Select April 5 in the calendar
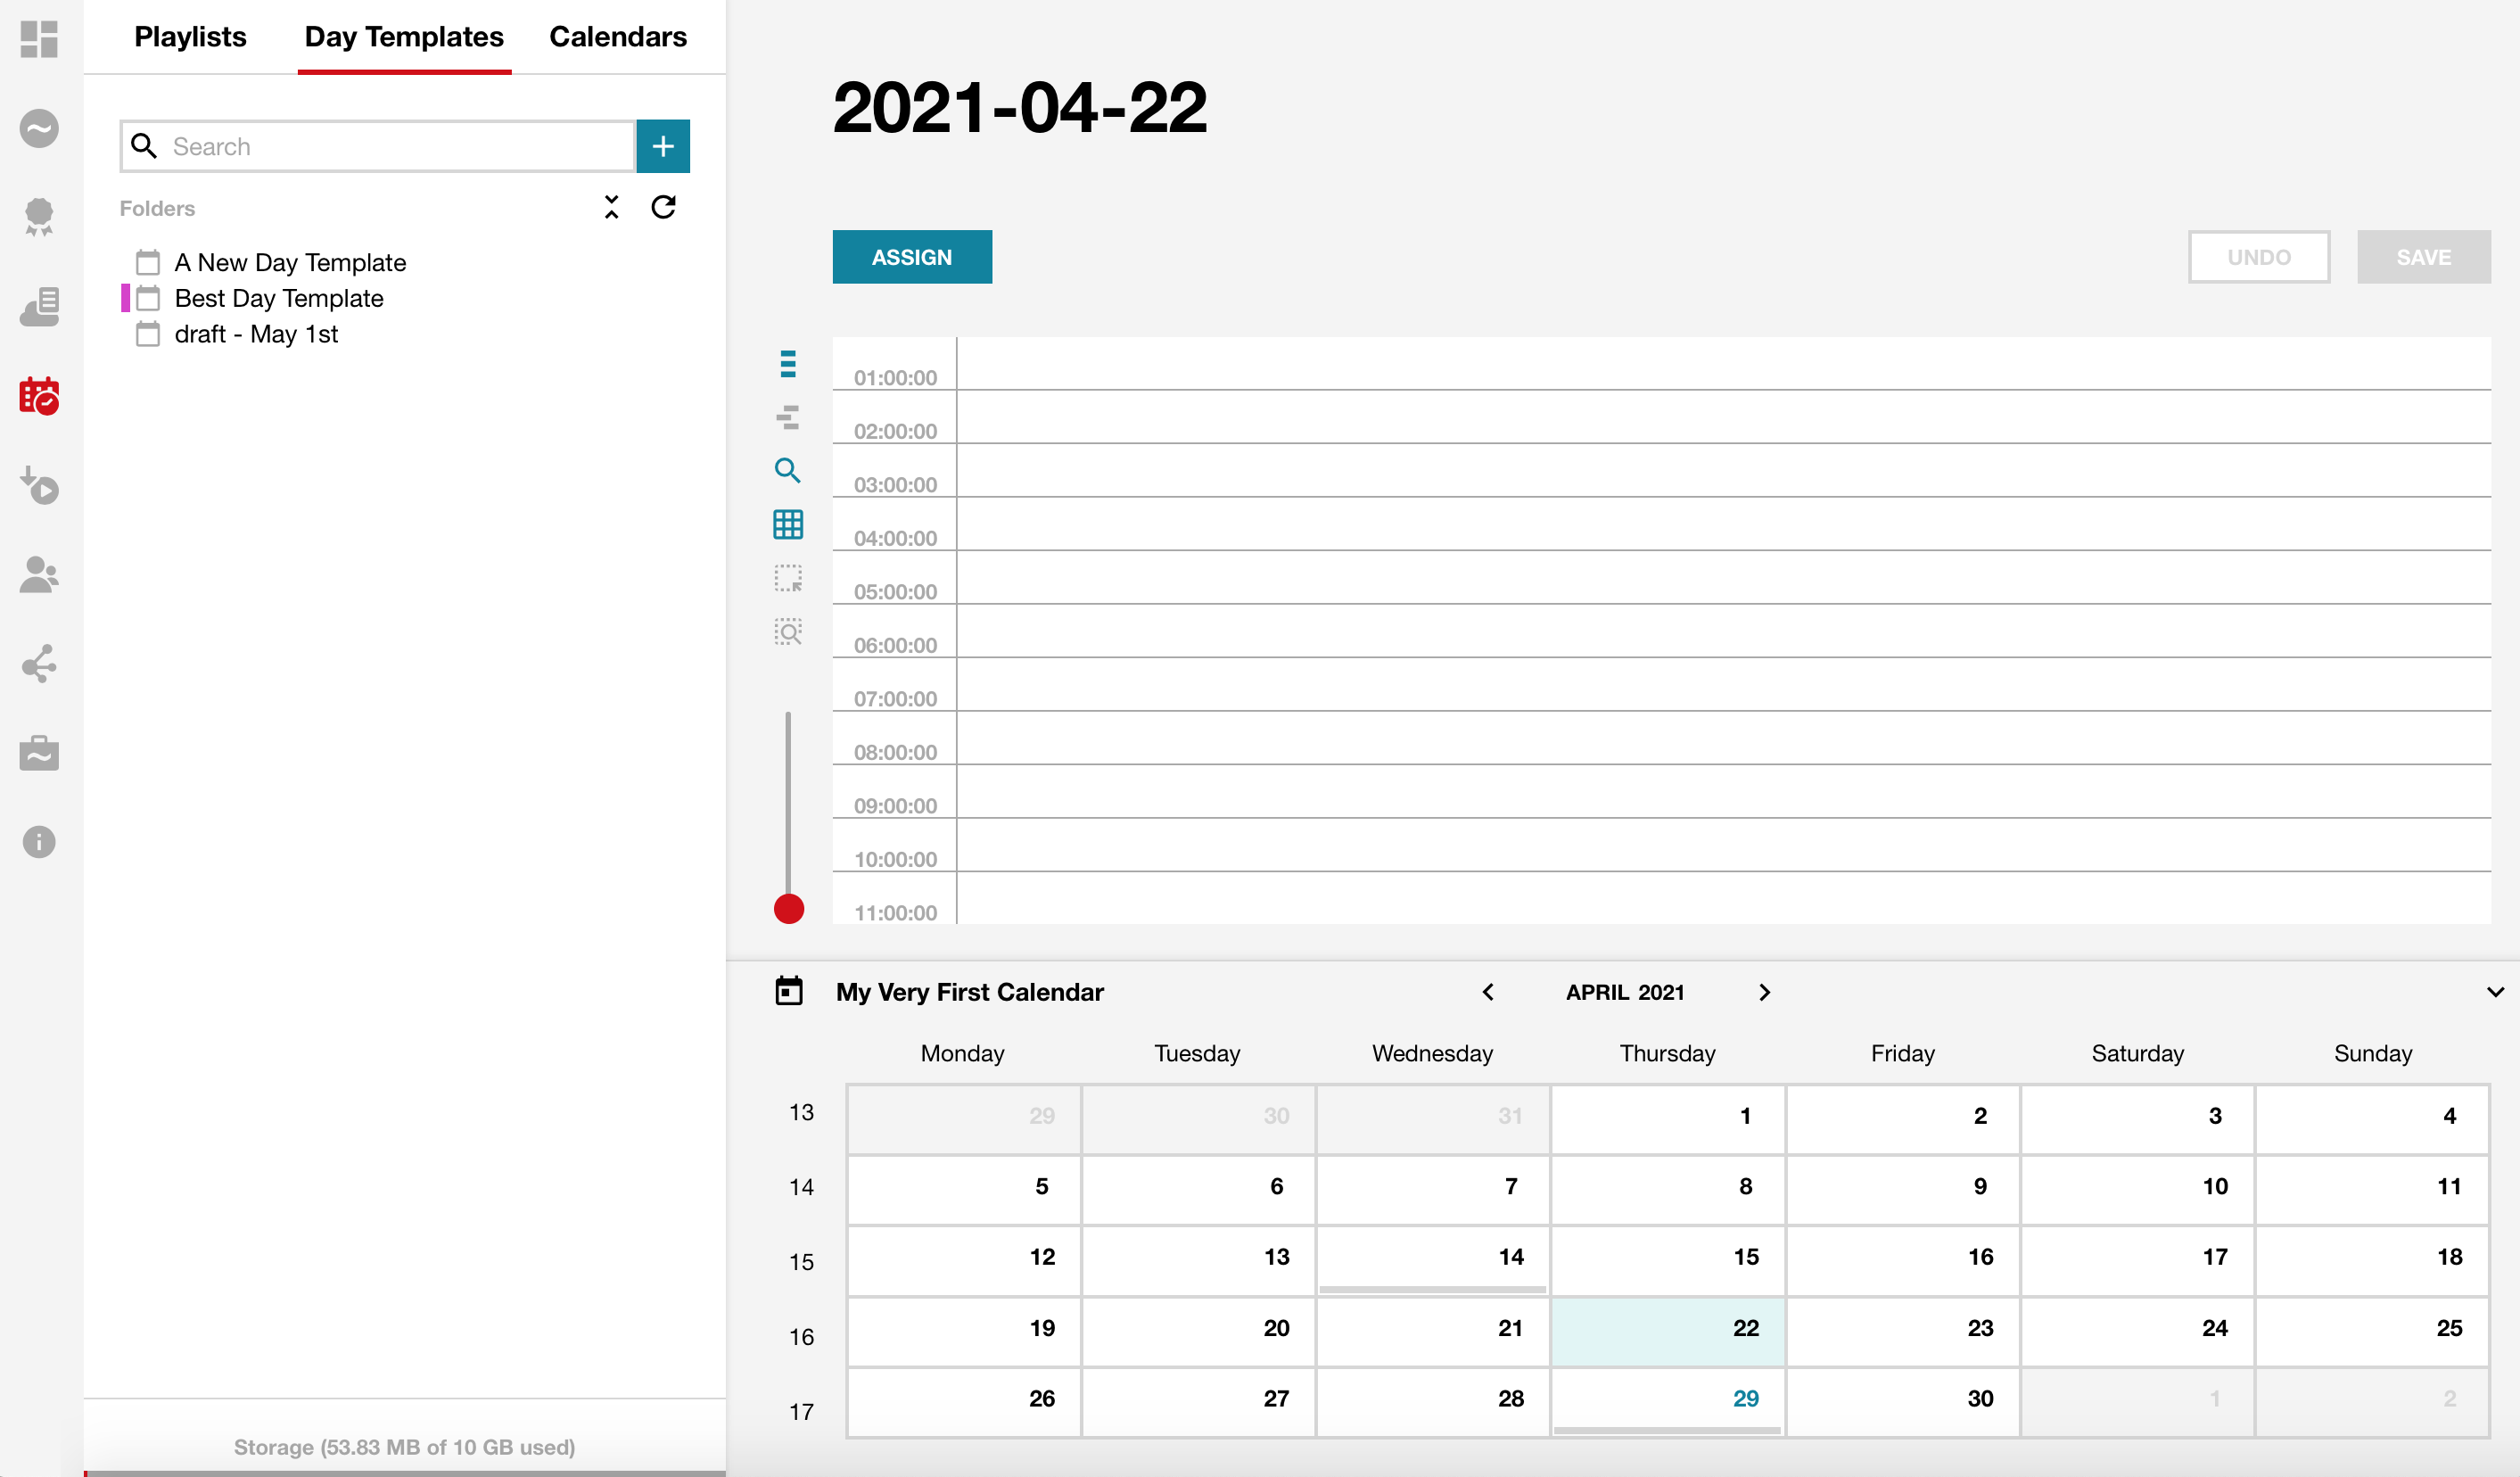2520x1477 pixels. pyautogui.click(x=963, y=1189)
